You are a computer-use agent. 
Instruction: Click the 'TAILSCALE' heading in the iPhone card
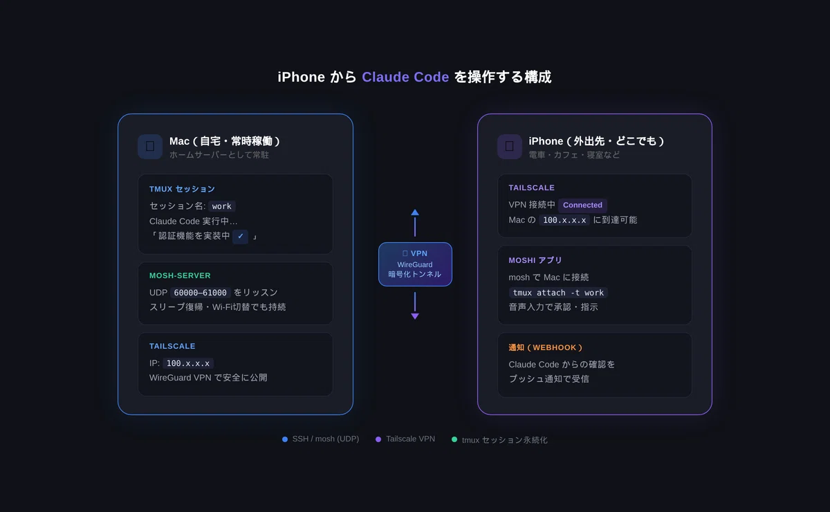(x=531, y=188)
